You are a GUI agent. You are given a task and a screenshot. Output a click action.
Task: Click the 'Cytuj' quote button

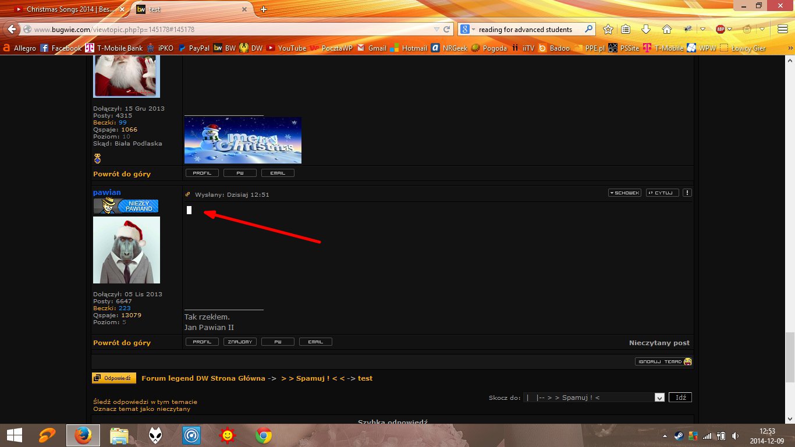[x=662, y=193]
